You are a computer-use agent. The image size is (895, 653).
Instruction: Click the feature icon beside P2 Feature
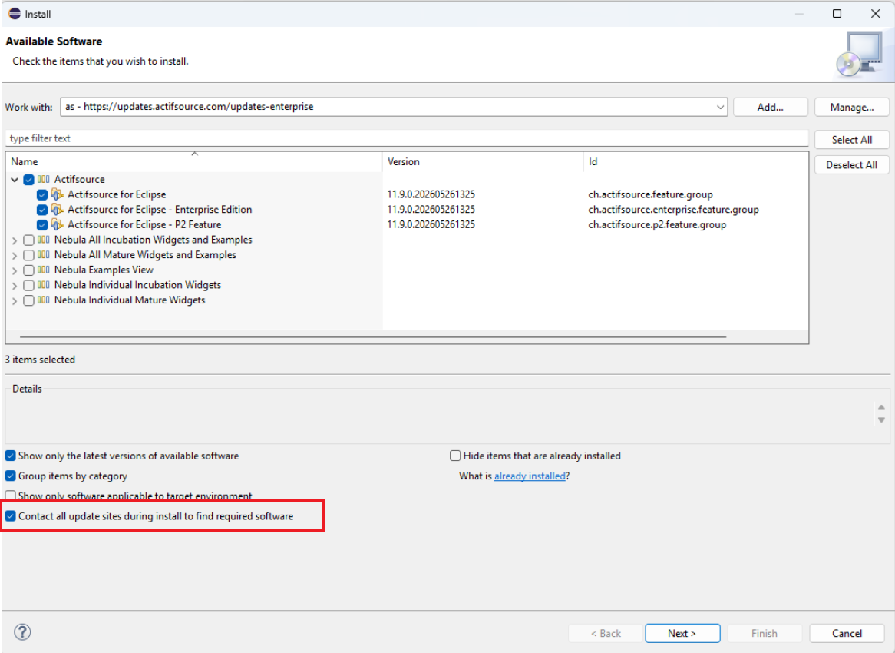pyautogui.click(x=57, y=224)
